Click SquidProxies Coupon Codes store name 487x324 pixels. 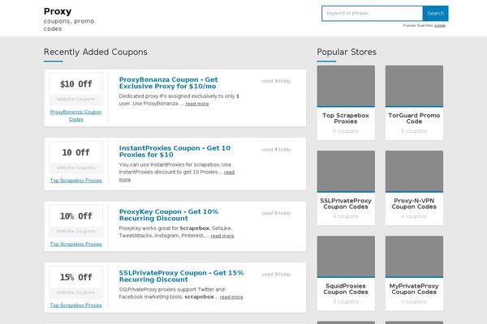(x=346, y=289)
